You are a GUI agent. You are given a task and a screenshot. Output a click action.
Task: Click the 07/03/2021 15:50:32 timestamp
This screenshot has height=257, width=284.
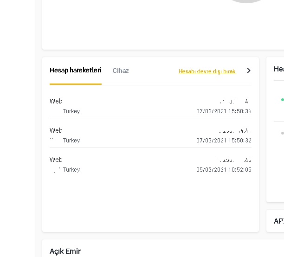224,141
